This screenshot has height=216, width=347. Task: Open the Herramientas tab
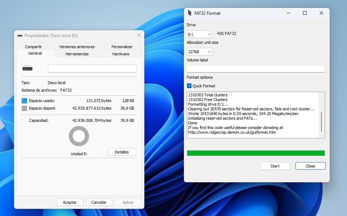tap(77, 54)
